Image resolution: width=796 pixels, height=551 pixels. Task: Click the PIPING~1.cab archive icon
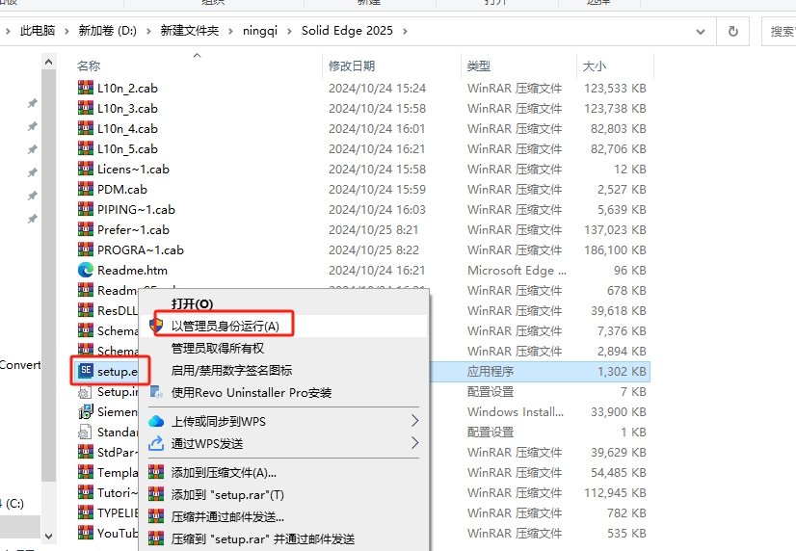pos(85,209)
